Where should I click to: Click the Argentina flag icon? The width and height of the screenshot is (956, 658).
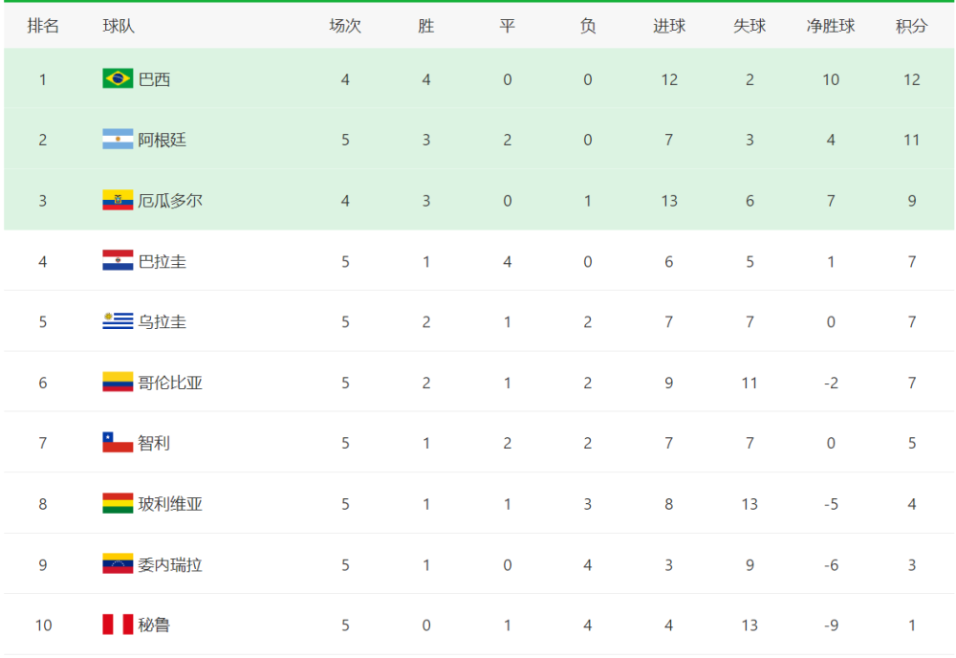(x=118, y=139)
